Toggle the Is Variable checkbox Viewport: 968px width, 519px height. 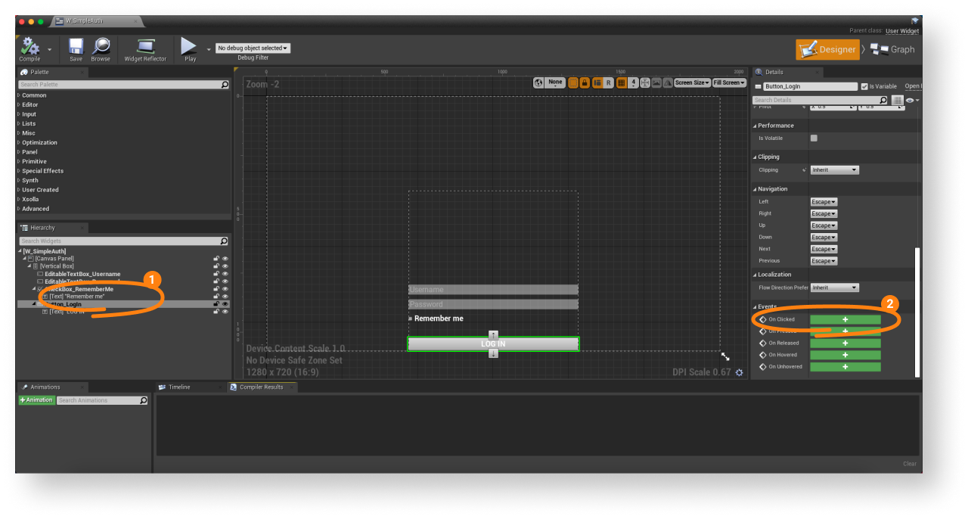tap(864, 86)
